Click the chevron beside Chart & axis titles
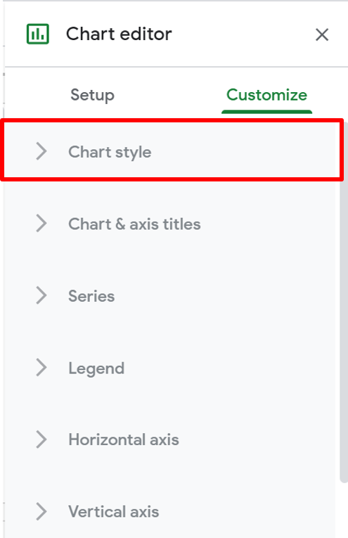The height and width of the screenshot is (538, 348). pos(41,224)
